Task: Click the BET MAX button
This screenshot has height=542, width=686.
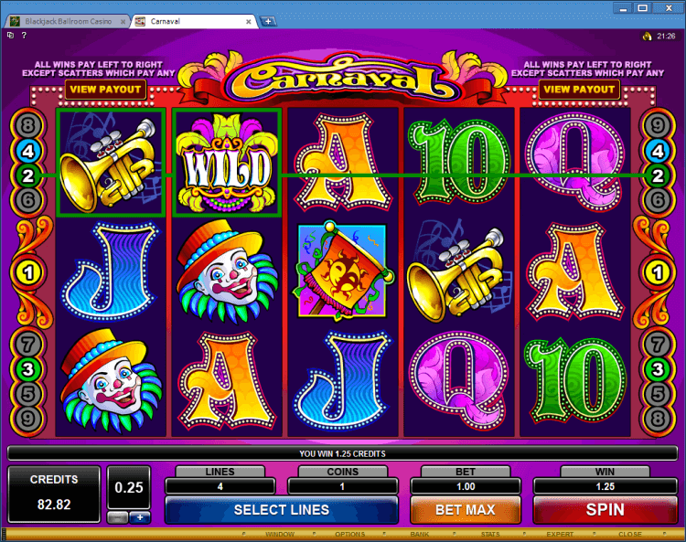Action: (466, 510)
